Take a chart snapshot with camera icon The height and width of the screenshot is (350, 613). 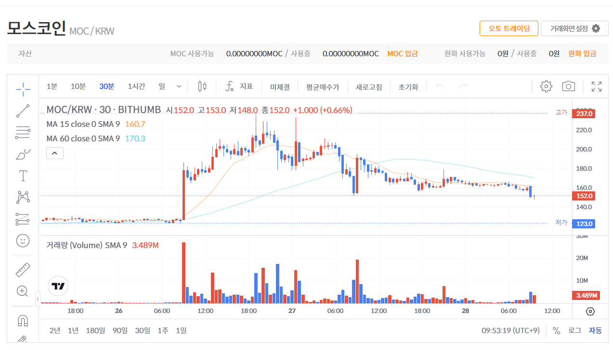[x=569, y=87]
